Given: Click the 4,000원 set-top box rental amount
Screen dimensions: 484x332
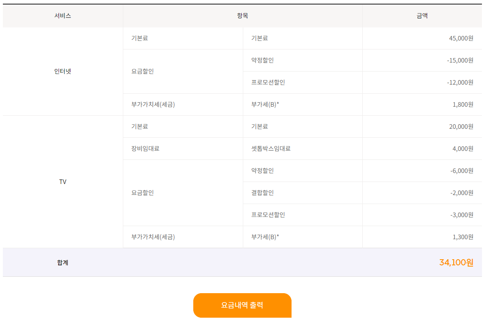Looking at the screenshot, I should pos(463,148).
